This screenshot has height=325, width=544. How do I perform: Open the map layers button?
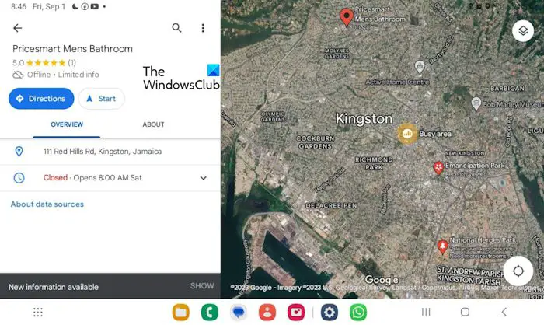523,31
